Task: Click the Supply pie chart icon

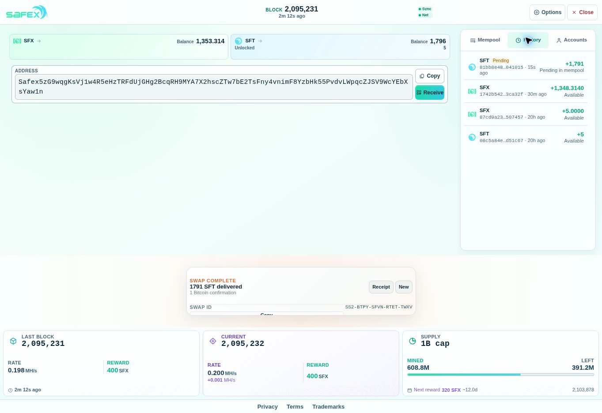Action: tap(413, 341)
